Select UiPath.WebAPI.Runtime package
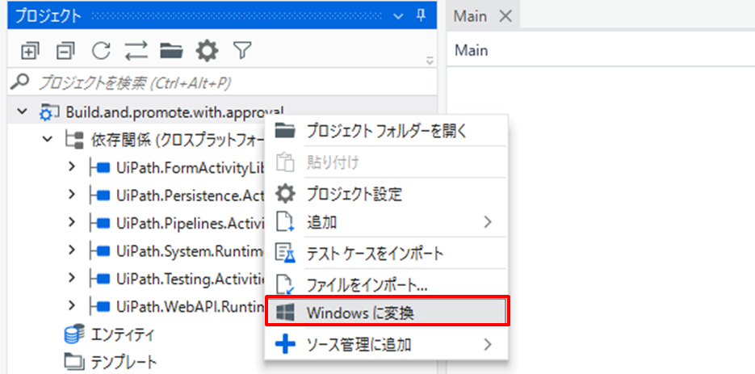This screenshot has height=374, width=755. (191, 306)
